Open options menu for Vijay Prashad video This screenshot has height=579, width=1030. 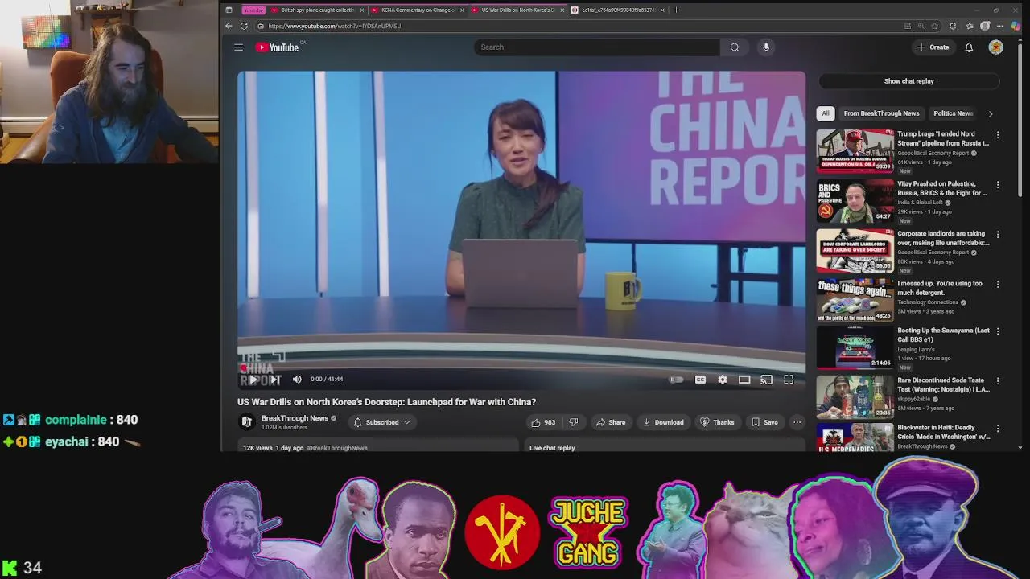pyautogui.click(x=998, y=185)
